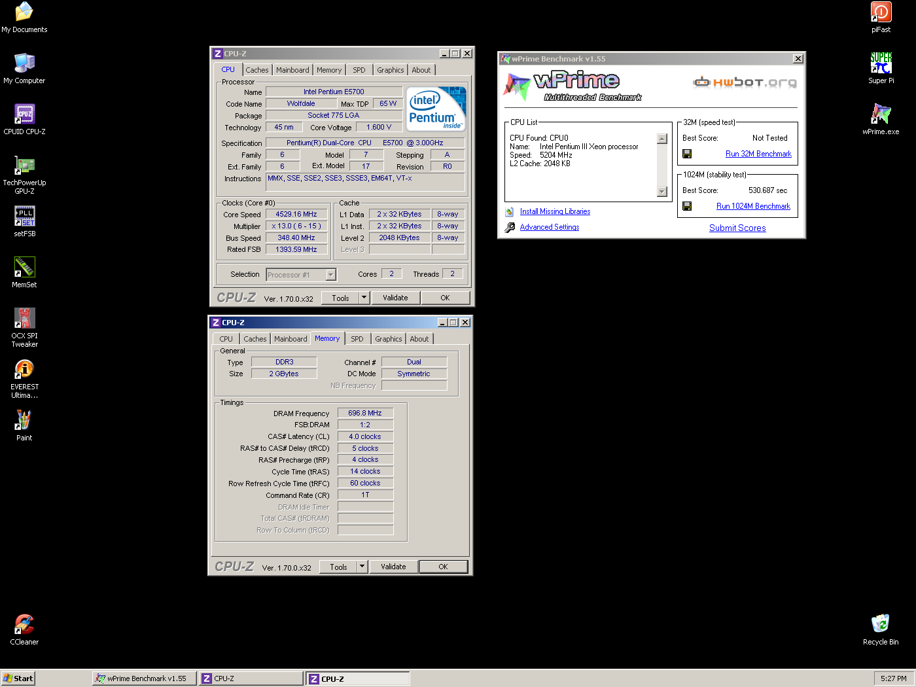The image size is (916, 687).
Task: Click Validate in upper CPU-Z window
Action: click(x=395, y=298)
